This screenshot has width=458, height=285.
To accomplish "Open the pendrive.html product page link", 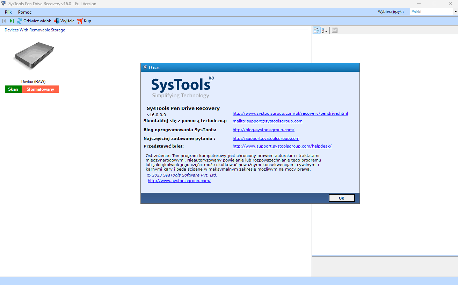I will point(290,113).
